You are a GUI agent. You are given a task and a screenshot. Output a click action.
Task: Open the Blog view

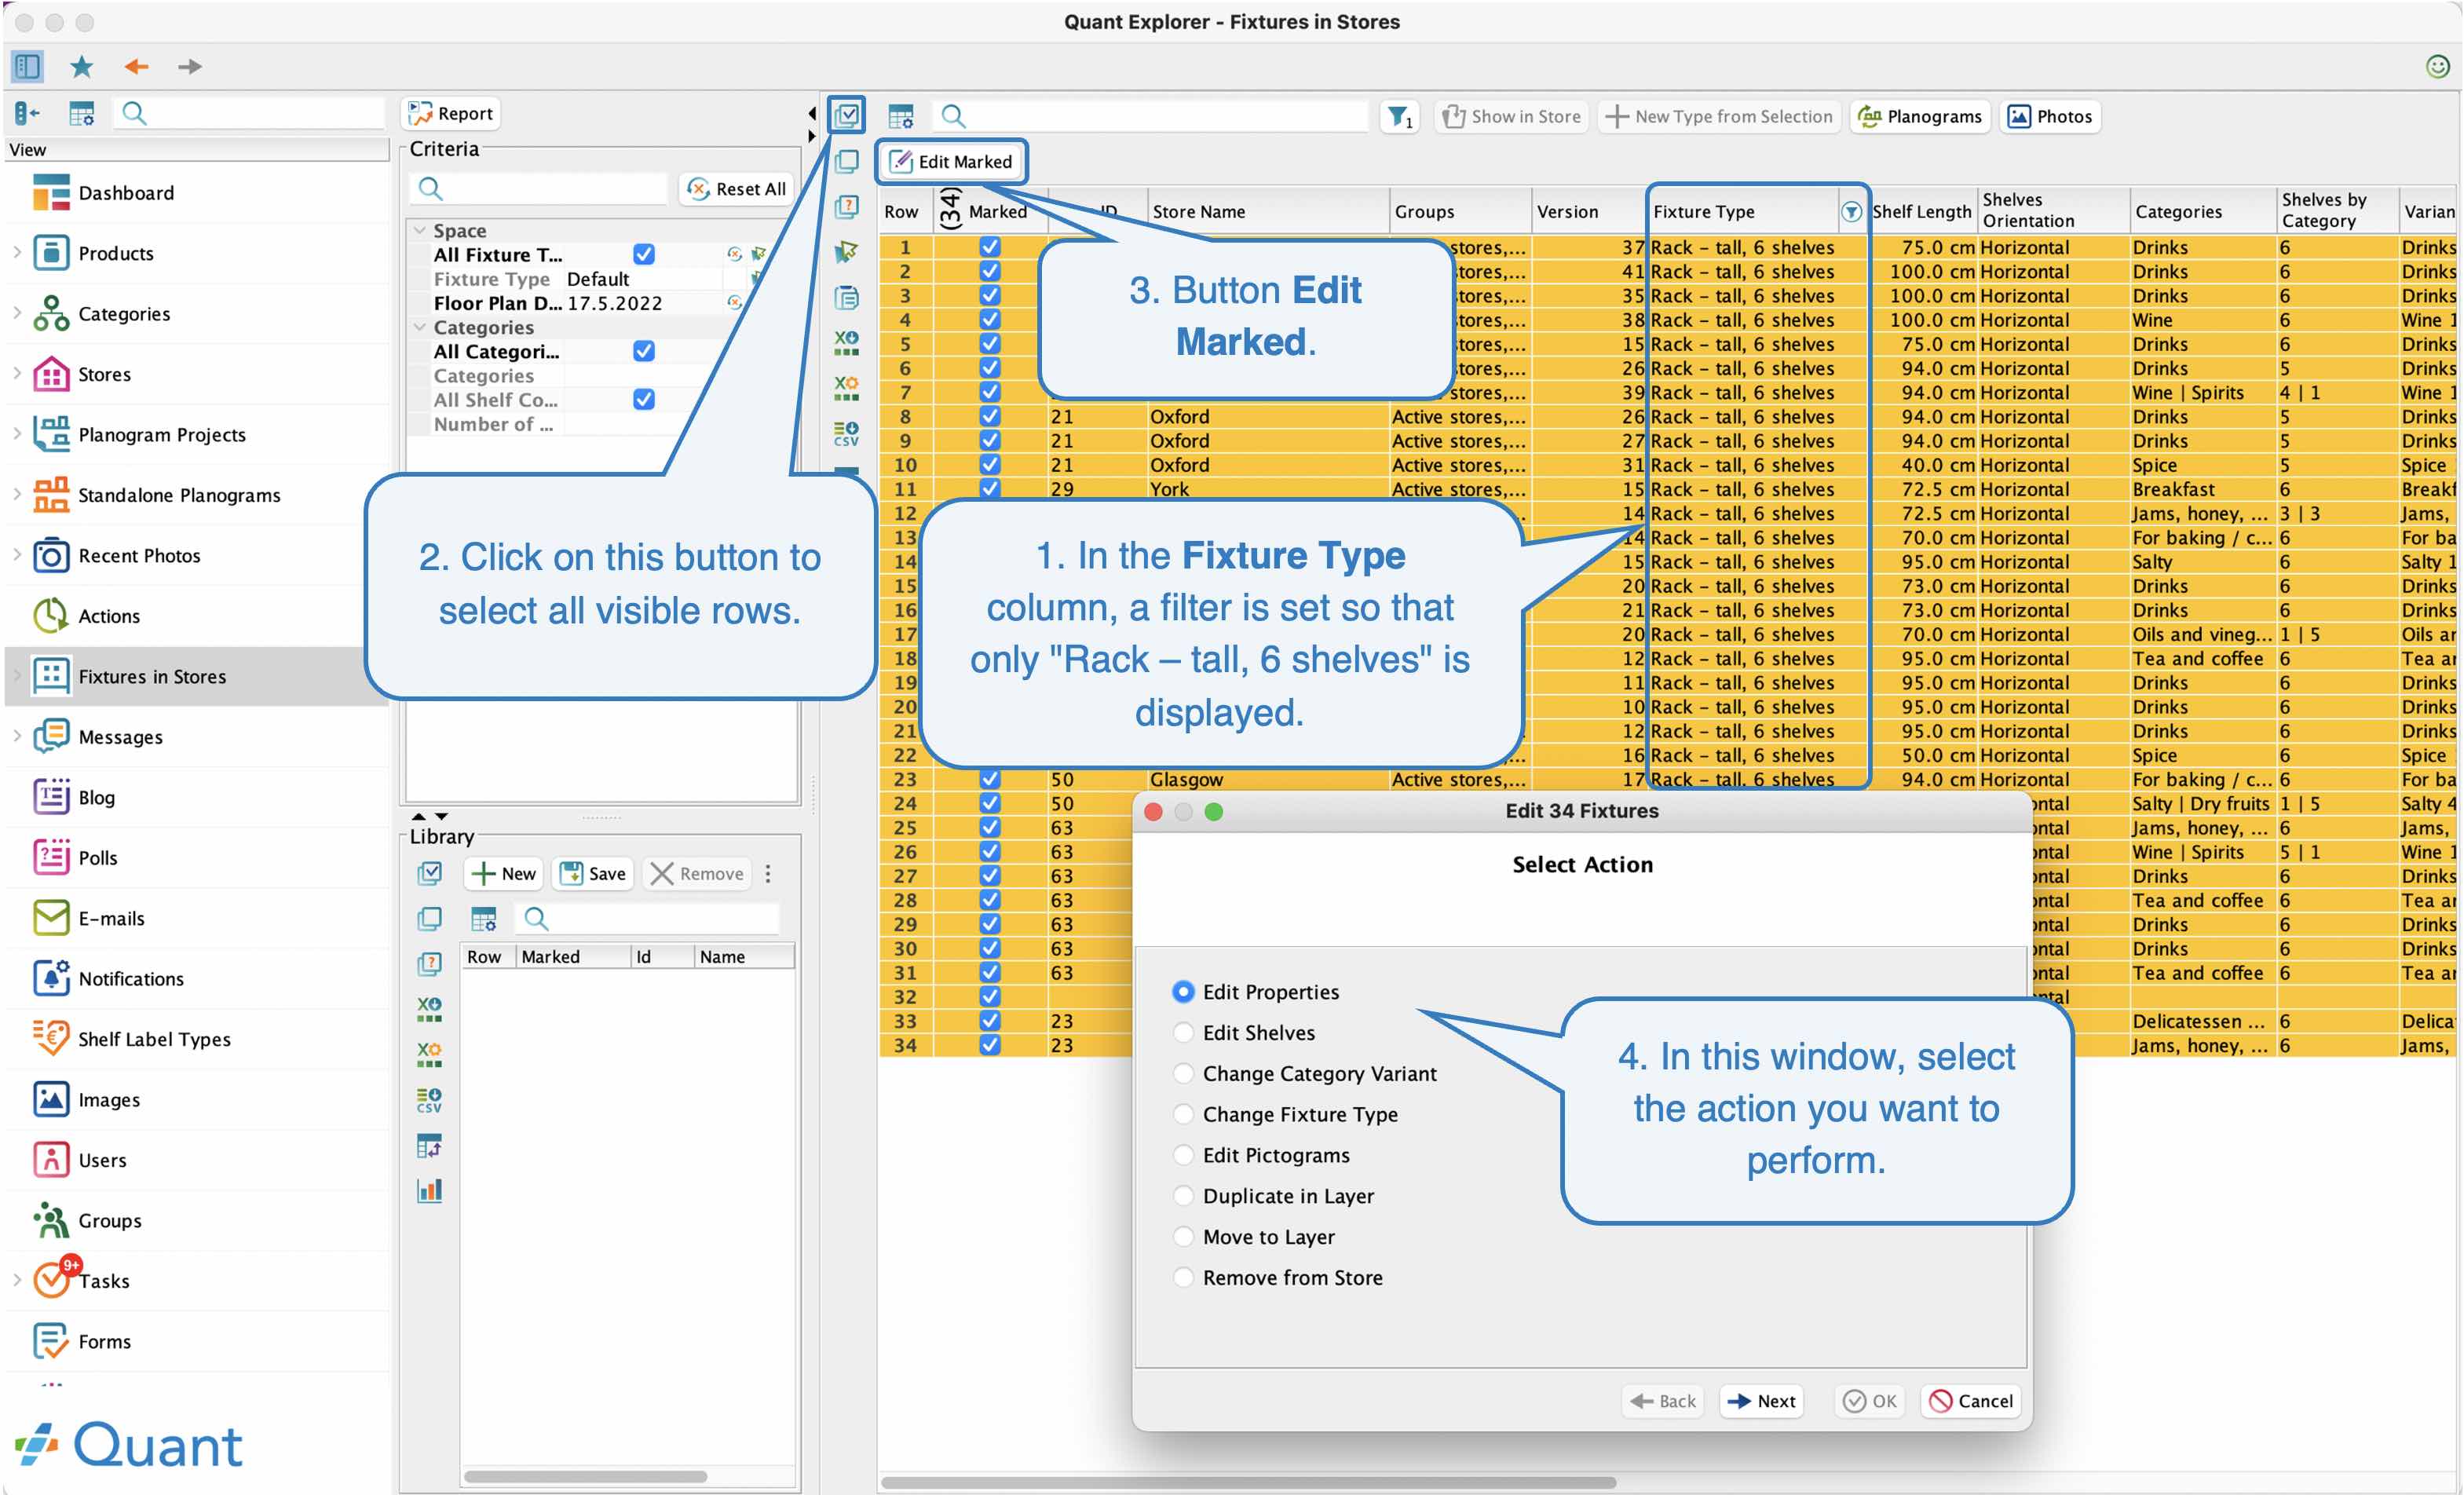point(96,797)
